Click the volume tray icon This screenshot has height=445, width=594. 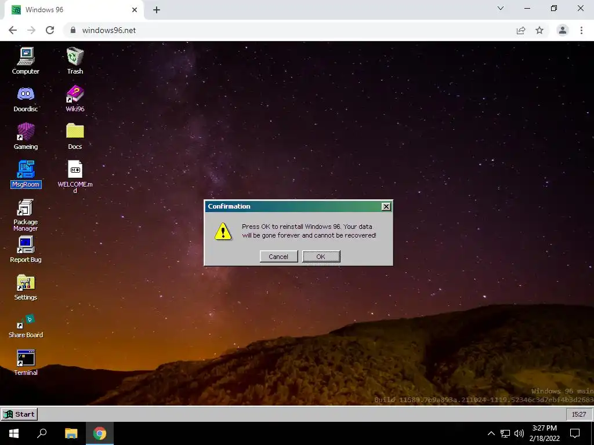[519, 433]
